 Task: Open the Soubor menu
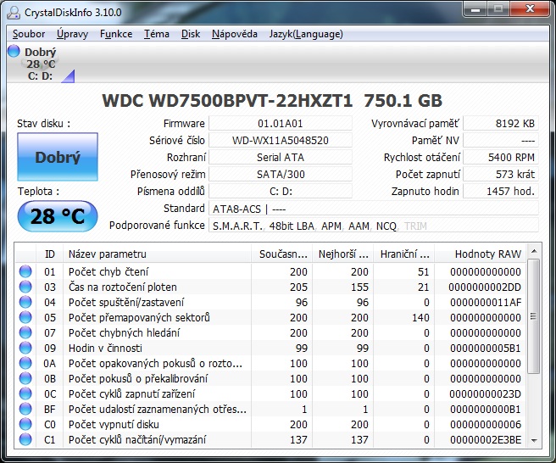click(x=29, y=34)
